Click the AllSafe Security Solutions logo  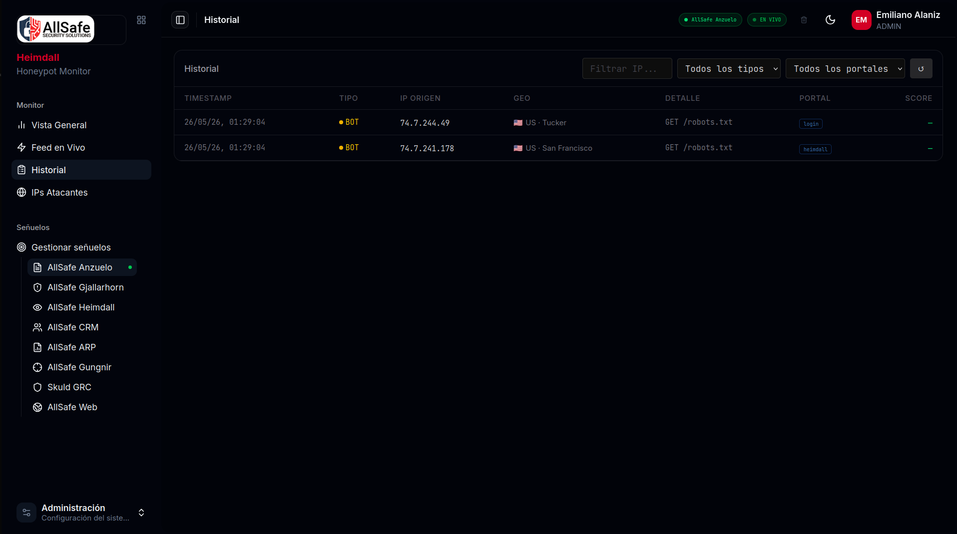56,29
